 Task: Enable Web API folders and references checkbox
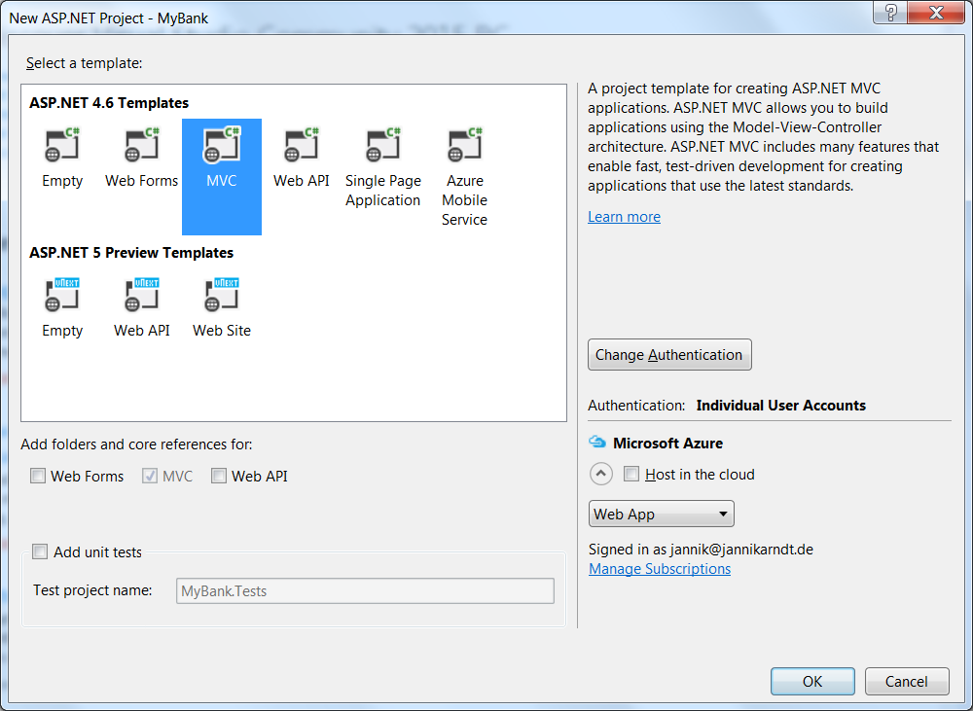click(x=218, y=476)
